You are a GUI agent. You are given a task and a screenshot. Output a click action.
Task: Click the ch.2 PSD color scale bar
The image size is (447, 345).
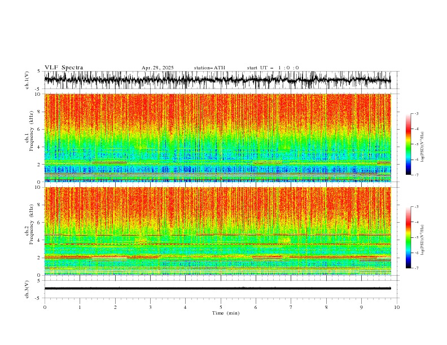click(x=408, y=237)
